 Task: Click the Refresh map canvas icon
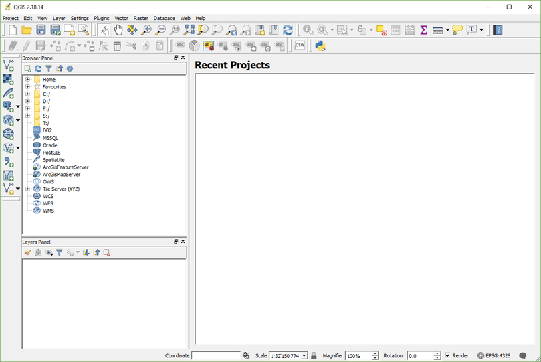288,30
